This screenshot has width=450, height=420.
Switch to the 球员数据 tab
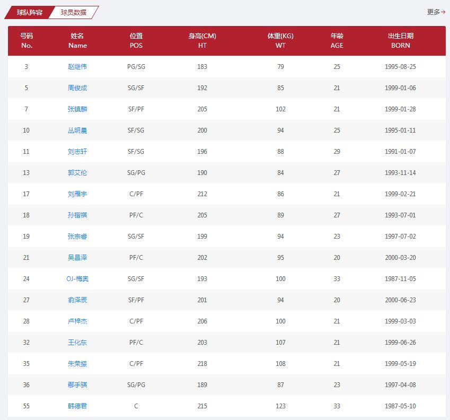tap(73, 12)
